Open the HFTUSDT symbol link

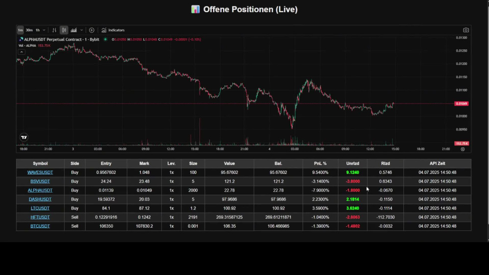coord(40,217)
